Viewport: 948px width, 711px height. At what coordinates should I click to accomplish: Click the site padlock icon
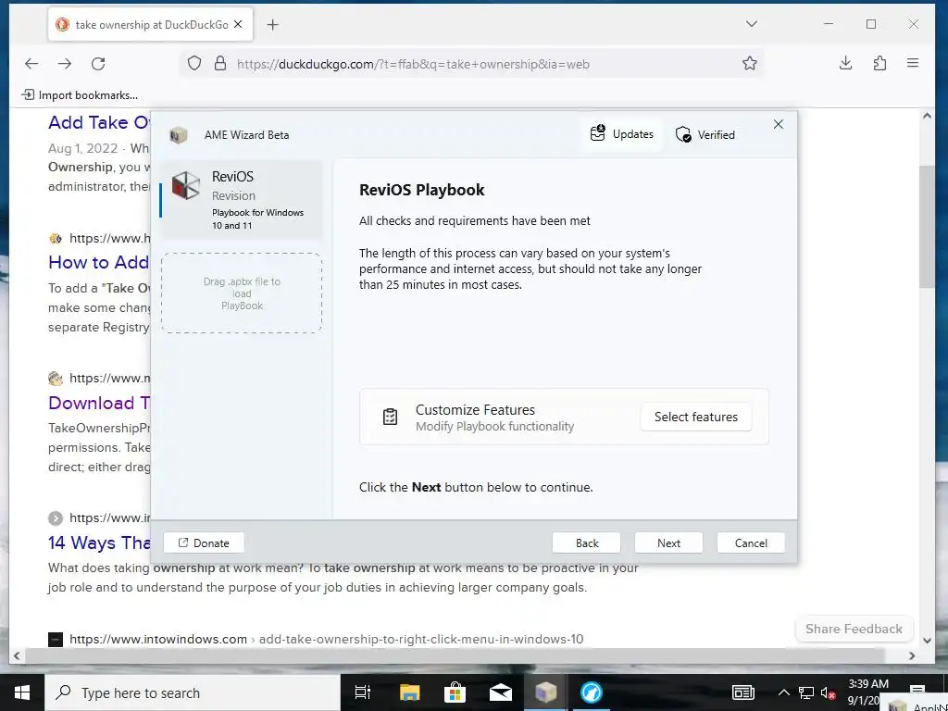(x=220, y=64)
